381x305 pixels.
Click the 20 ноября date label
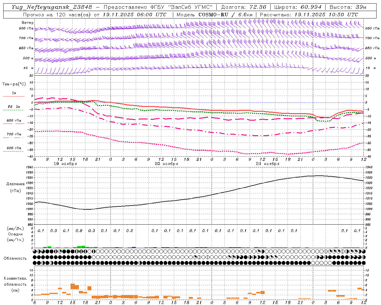click(166, 164)
